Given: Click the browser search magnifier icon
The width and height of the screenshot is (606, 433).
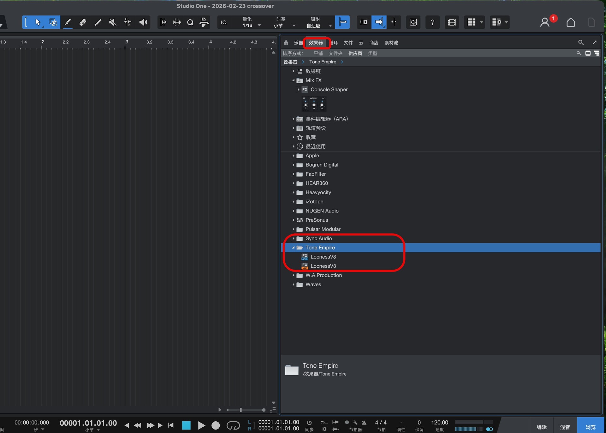Looking at the screenshot, I should pyautogui.click(x=580, y=42).
